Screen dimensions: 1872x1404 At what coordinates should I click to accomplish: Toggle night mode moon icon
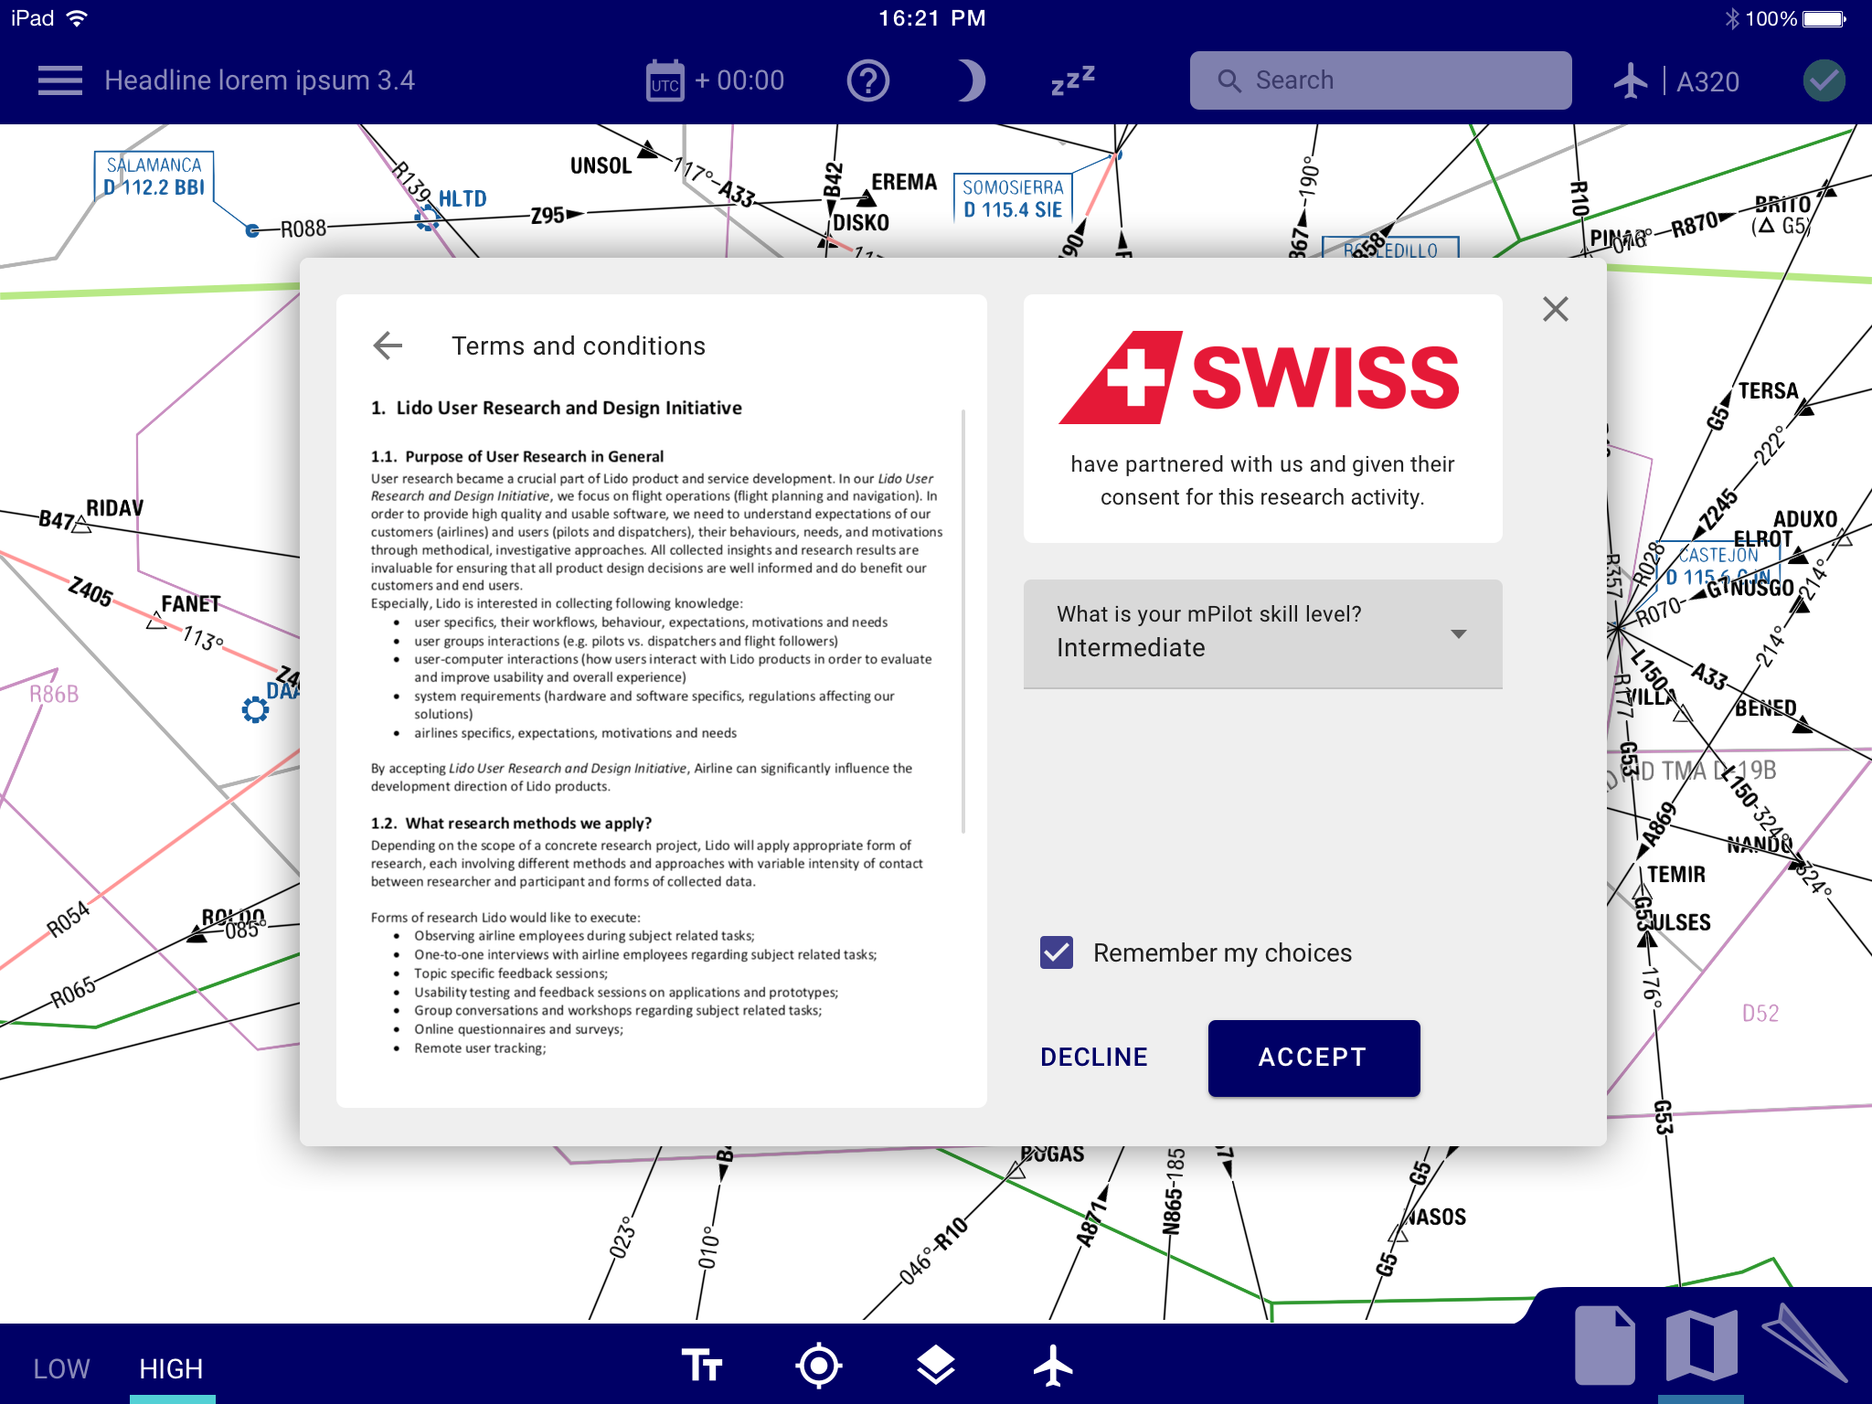[x=971, y=81]
